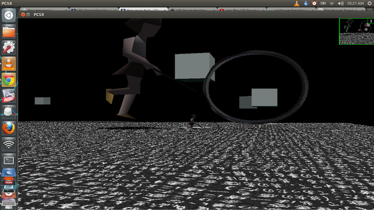Minimize the PCSX window
Image resolution: width=374 pixels, height=210 pixels.
(28, 15)
